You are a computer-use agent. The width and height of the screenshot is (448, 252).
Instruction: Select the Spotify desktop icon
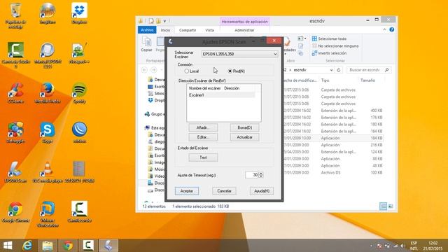(79, 92)
